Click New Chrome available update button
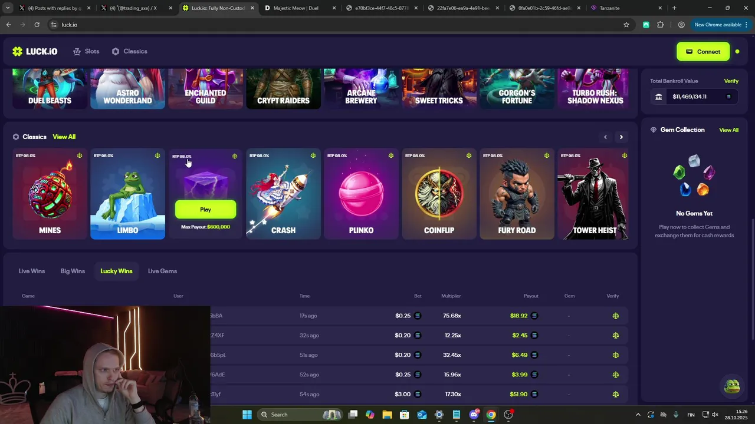 [x=720, y=25]
